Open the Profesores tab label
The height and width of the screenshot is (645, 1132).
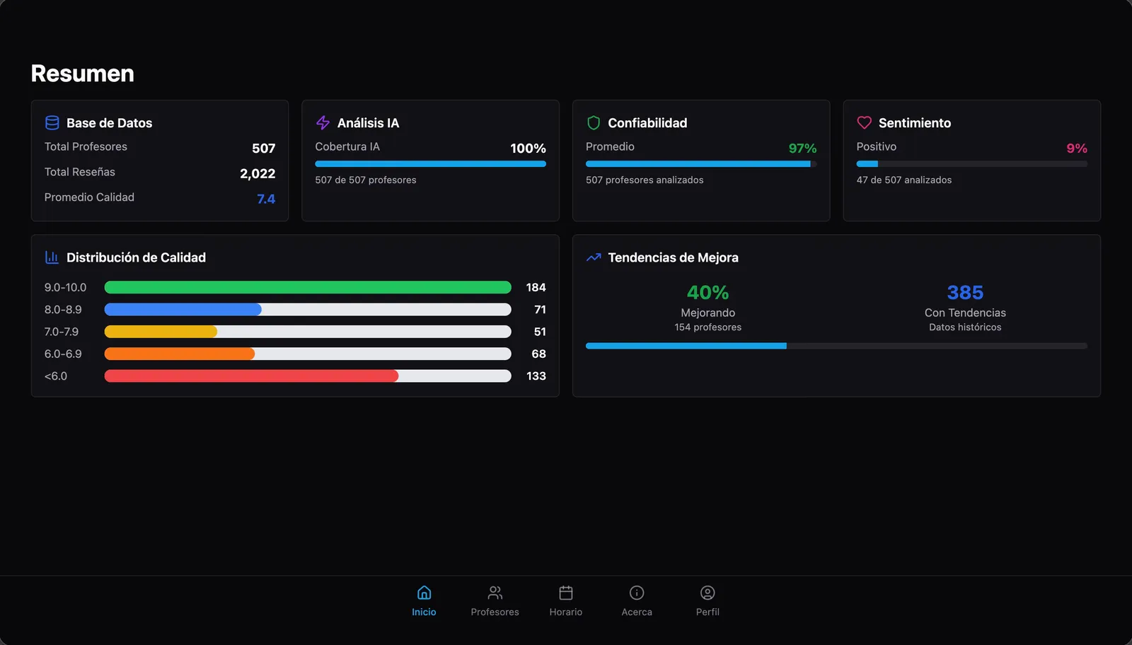495,612
